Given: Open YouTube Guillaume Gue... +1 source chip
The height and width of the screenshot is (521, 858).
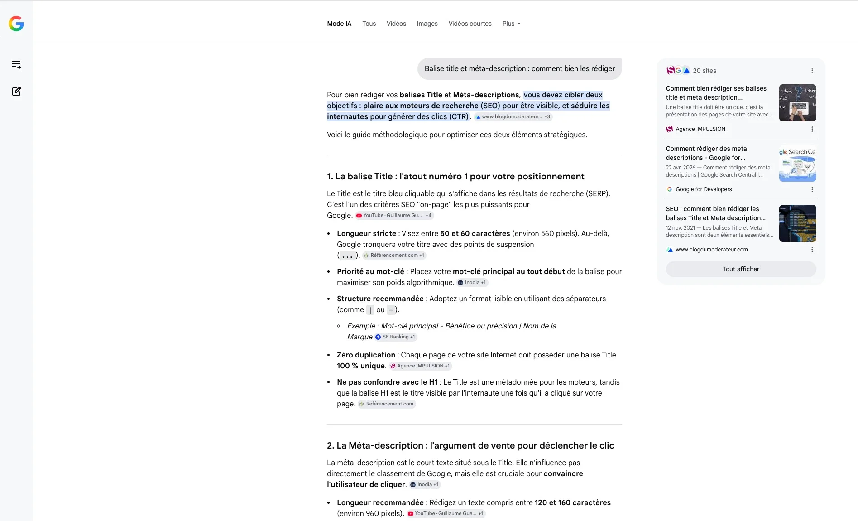Looking at the screenshot, I should pos(446,514).
